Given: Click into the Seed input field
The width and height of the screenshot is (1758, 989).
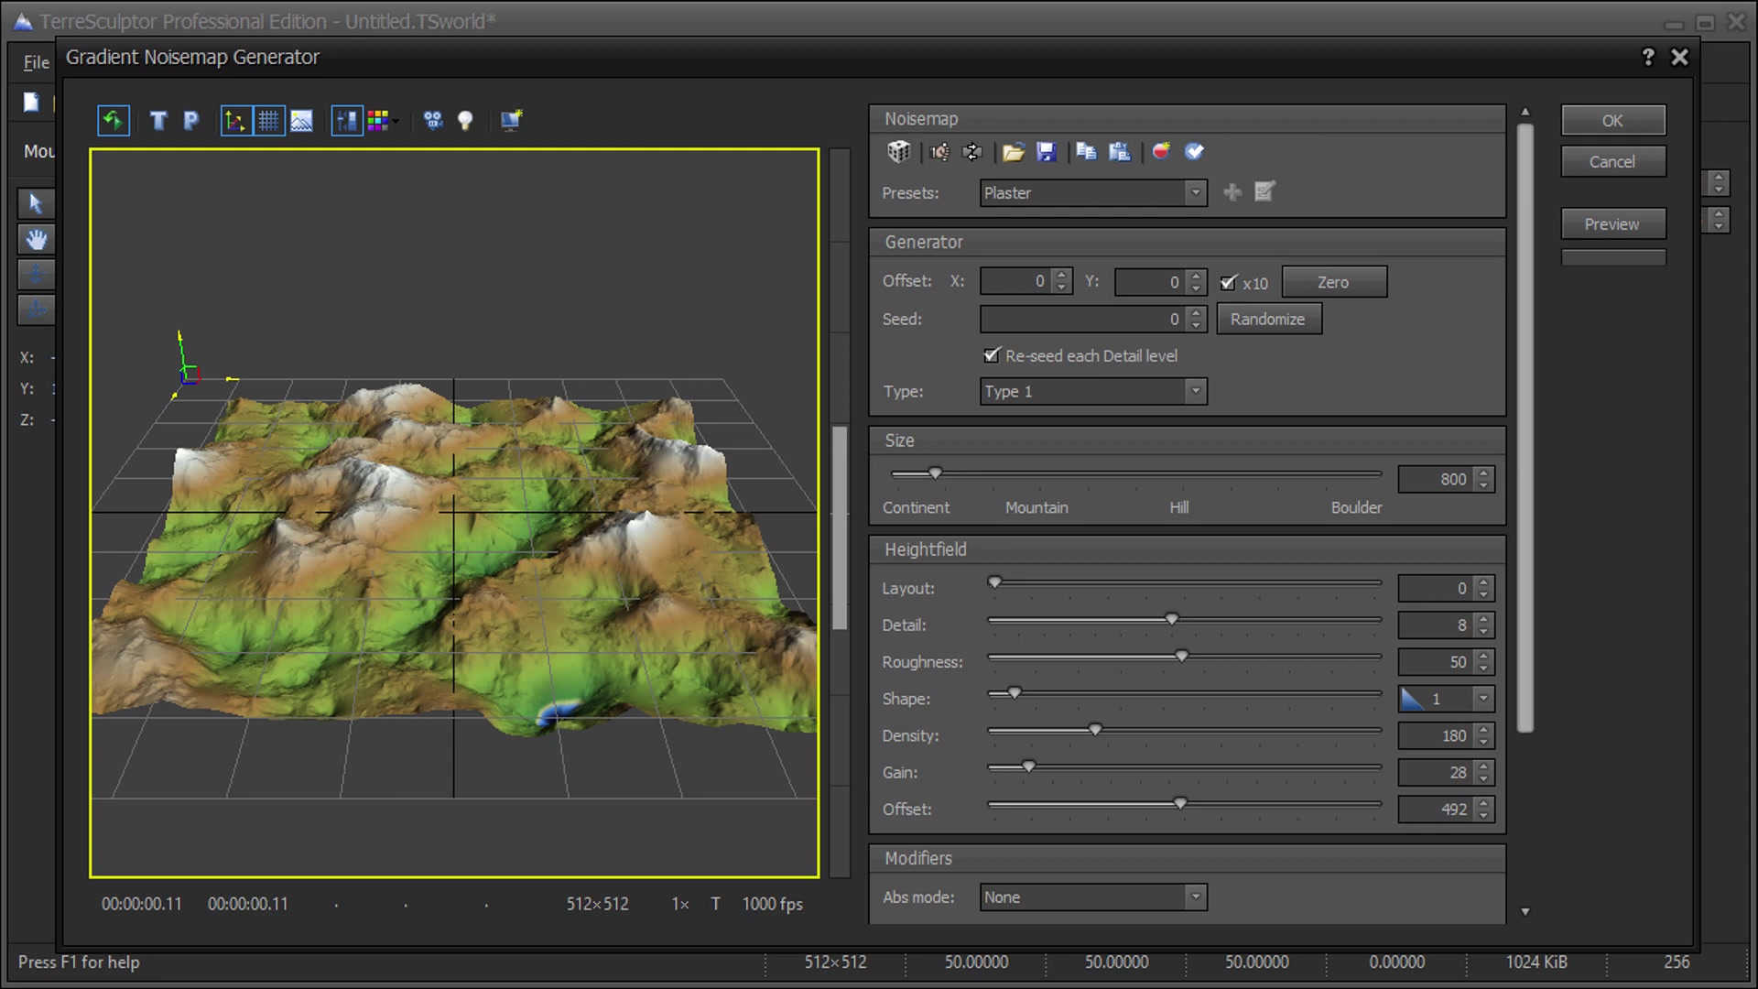Looking at the screenshot, I should 1080,320.
